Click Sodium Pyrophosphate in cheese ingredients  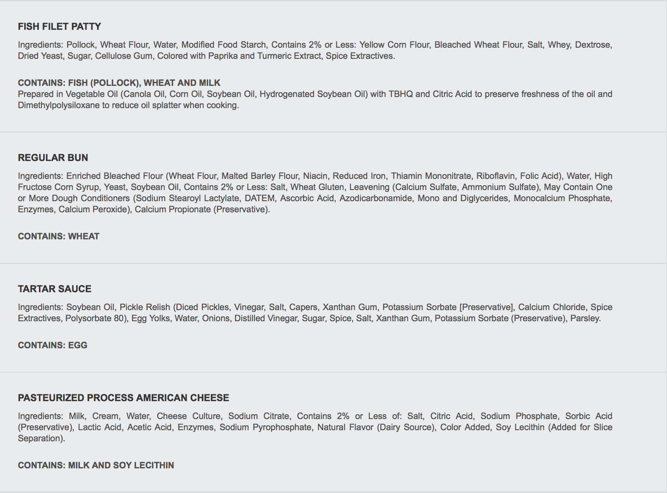tap(266, 427)
